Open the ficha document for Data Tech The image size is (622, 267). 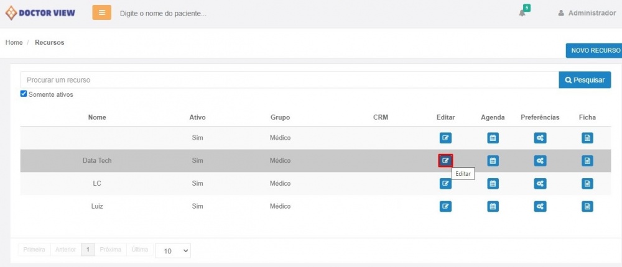coord(587,161)
